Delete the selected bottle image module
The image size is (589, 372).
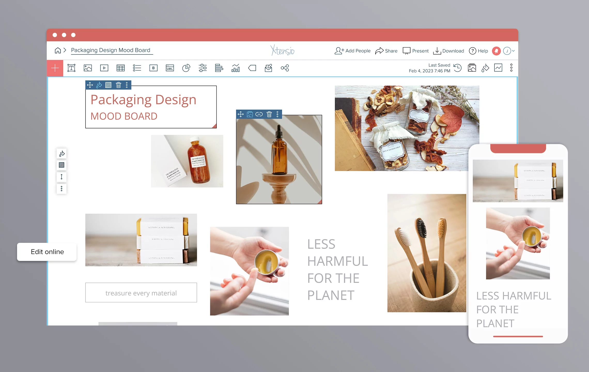269,114
